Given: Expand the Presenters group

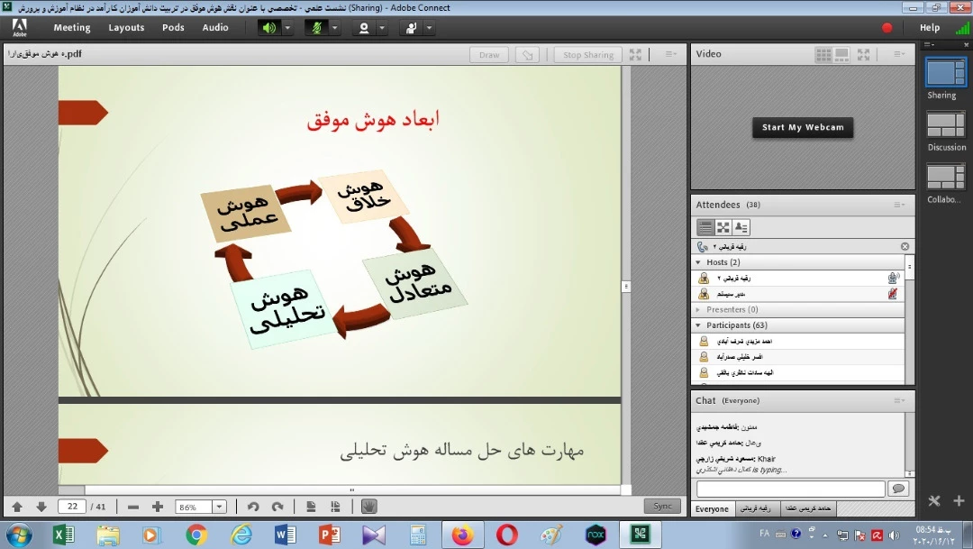Looking at the screenshot, I should point(698,309).
